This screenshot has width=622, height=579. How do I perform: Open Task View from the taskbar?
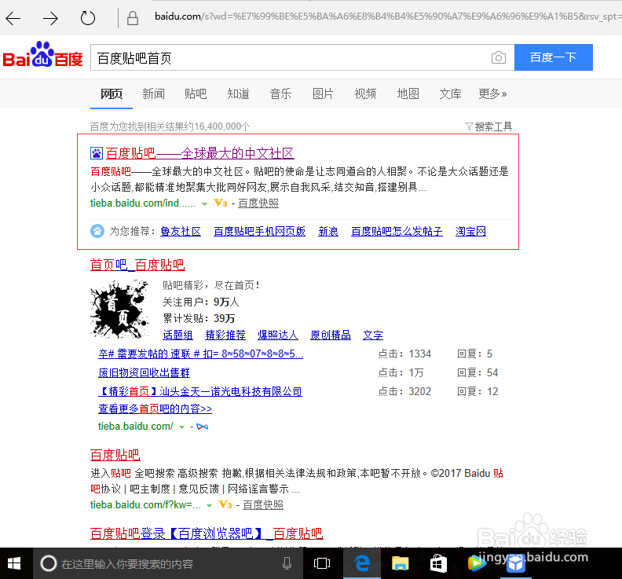pyautogui.click(x=322, y=563)
